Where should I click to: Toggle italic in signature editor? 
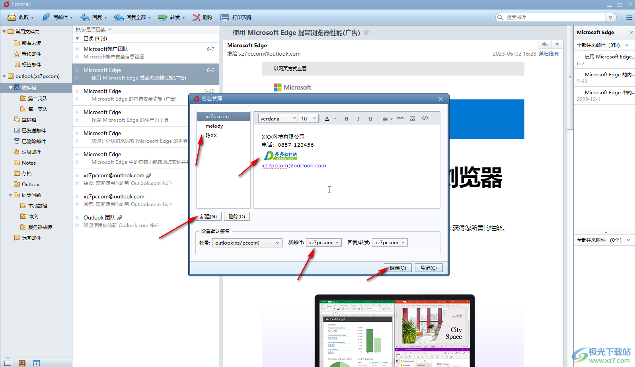(x=358, y=118)
